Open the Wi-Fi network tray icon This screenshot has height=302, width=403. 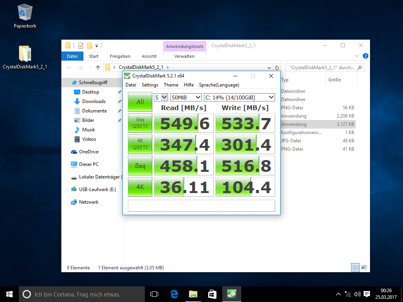[348, 294]
